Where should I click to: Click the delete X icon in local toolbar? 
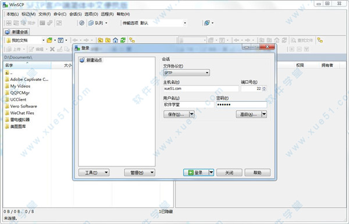[x=52, y=49]
